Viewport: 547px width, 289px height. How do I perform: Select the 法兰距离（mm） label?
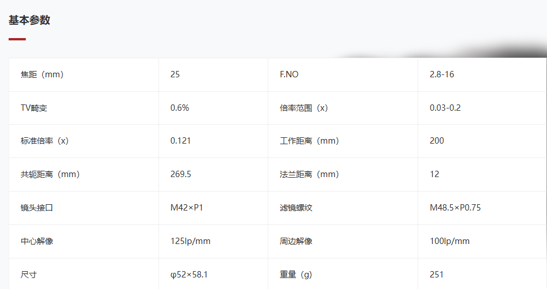pos(309,174)
